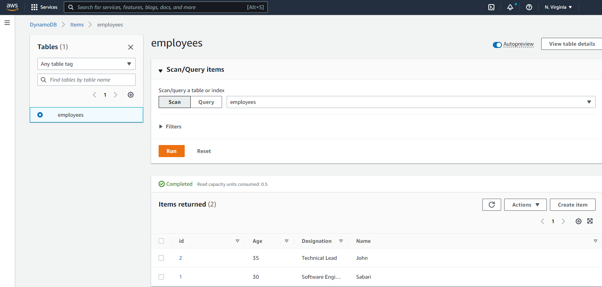Open items table preferences gear
This screenshot has width=602, height=287.
[579, 221]
